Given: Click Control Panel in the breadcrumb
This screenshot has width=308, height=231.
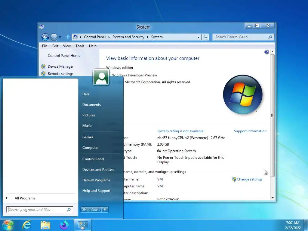Looking at the screenshot, I should point(95,37).
